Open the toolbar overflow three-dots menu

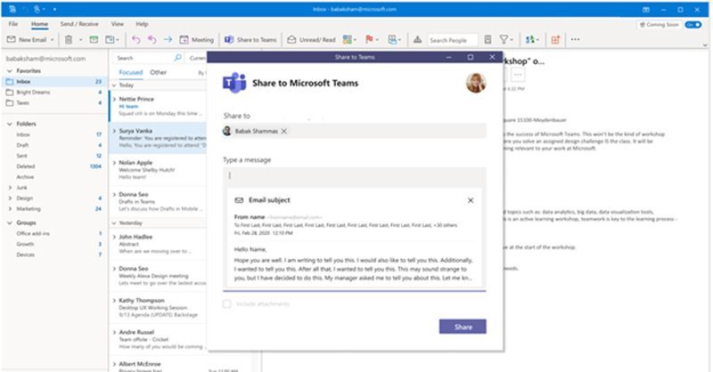[575, 39]
